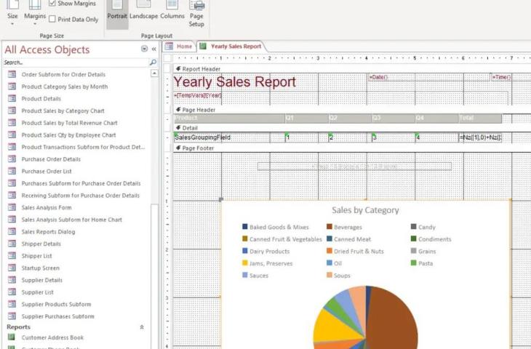Select the Supplier List form icon
Image resolution: width=531 pixels, height=349 pixels.
pyautogui.click(x=12, y=292)
